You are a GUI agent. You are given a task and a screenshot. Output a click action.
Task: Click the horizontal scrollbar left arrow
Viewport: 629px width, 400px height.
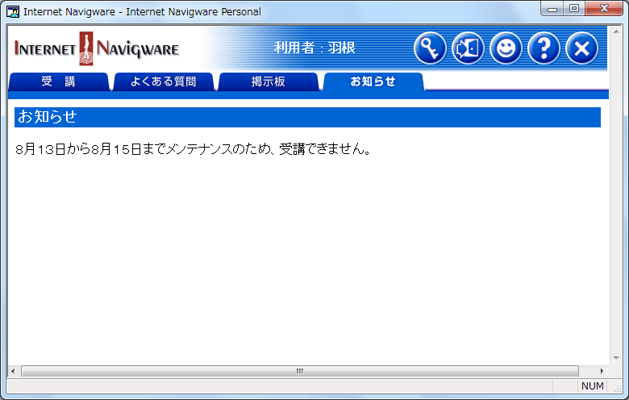(x=13, y=371)
